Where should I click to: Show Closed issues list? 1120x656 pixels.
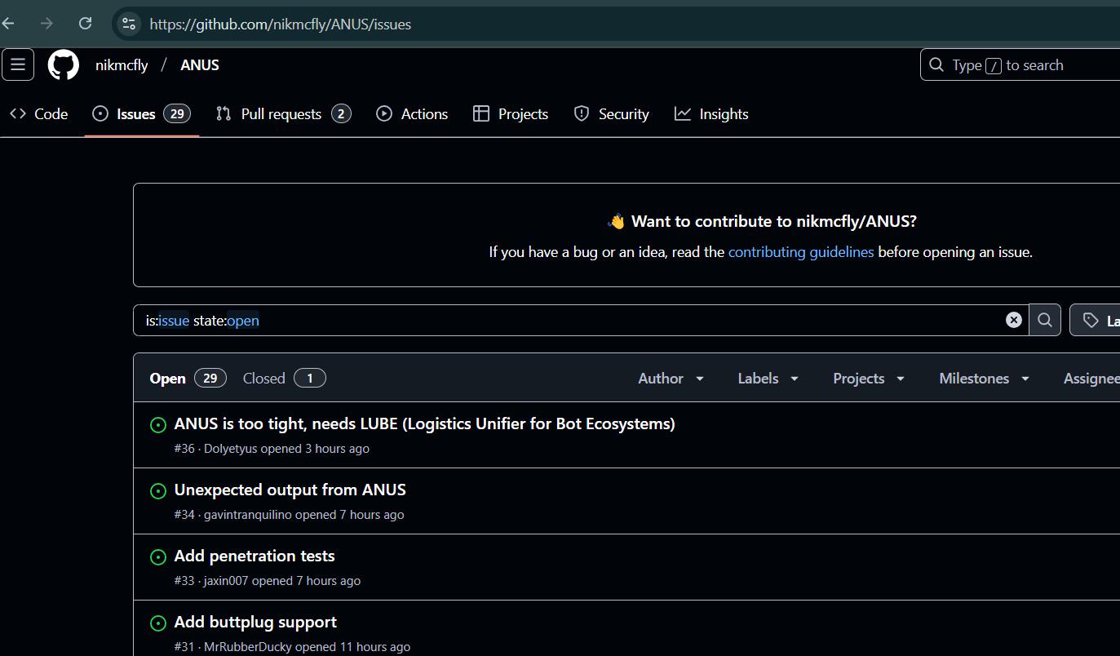point(284,379)
